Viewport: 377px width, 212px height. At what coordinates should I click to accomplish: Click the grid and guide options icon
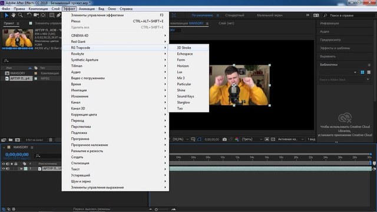193,139
